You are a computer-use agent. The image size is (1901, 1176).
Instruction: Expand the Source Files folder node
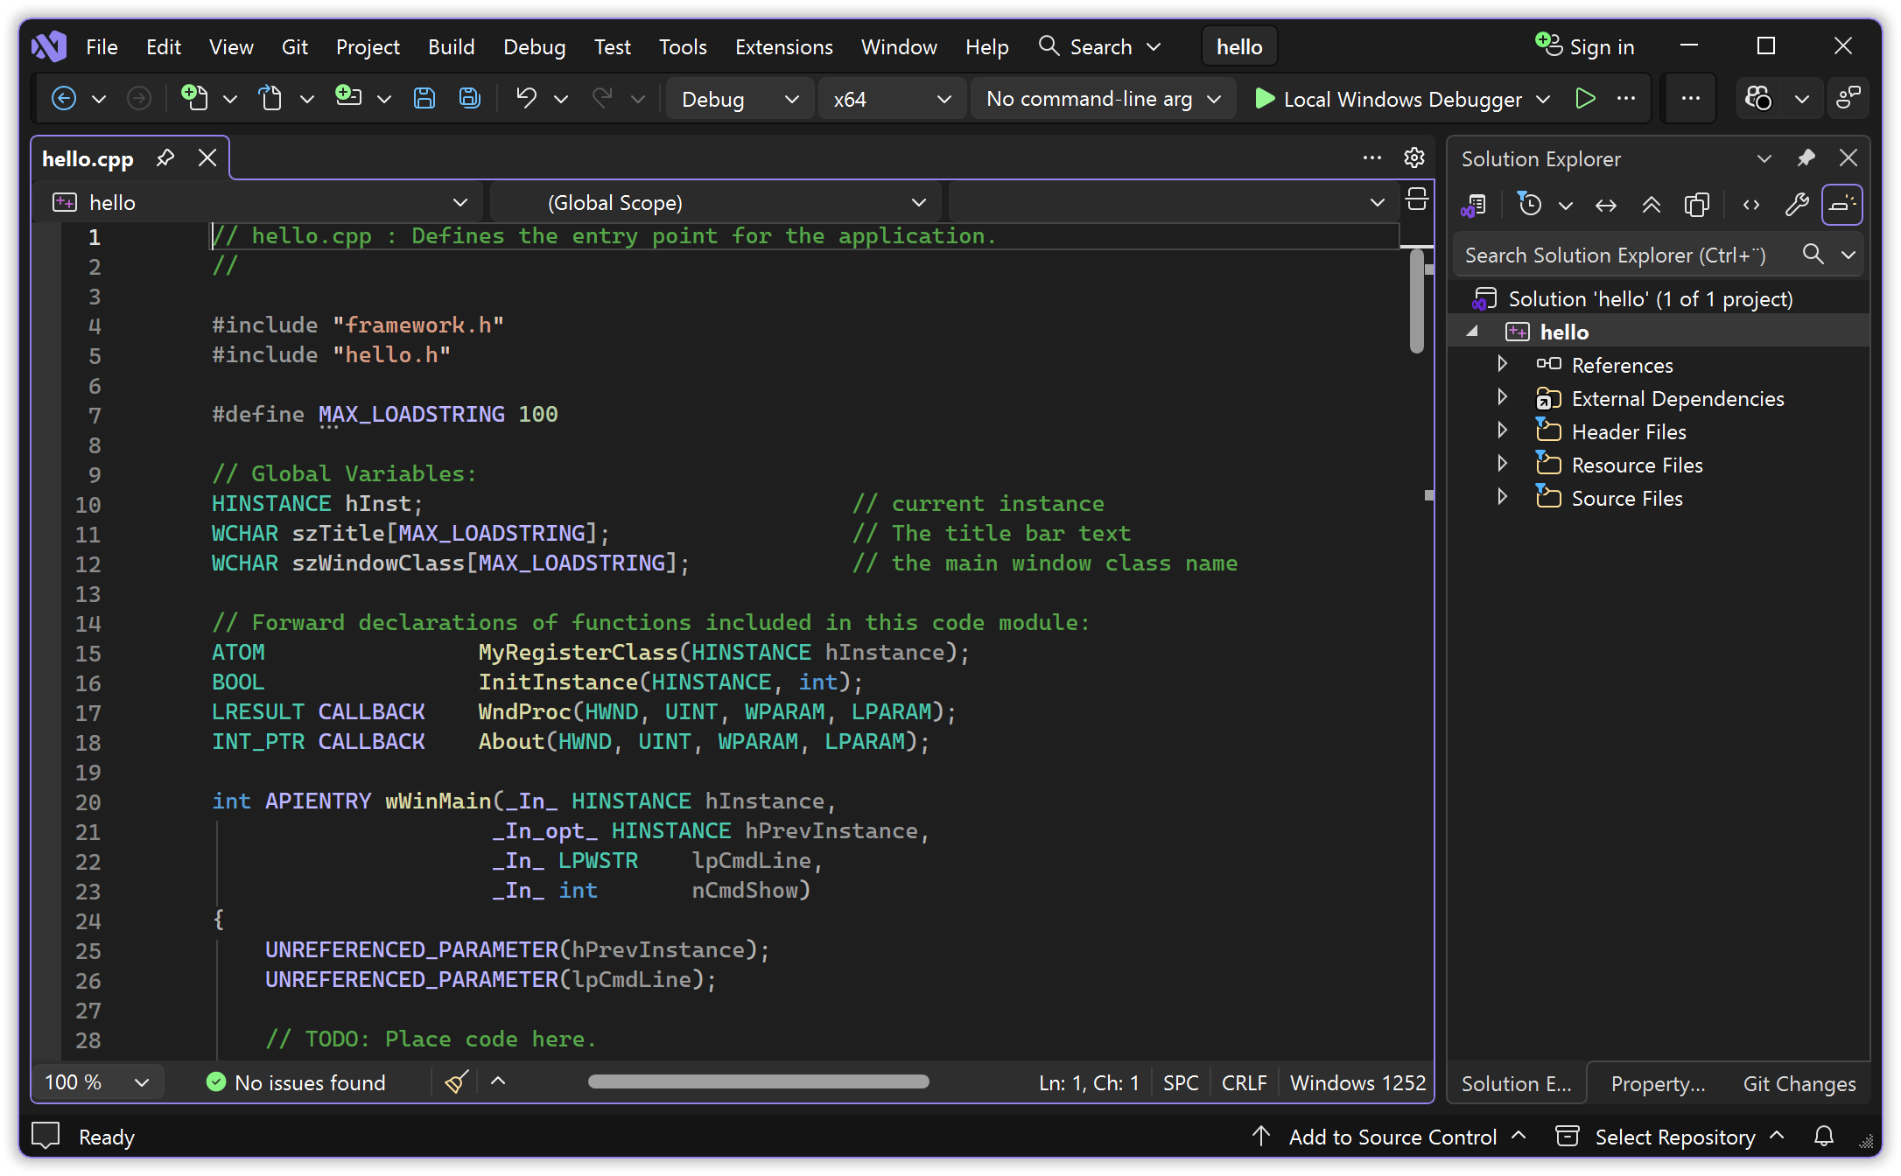tap(1503, 498)
